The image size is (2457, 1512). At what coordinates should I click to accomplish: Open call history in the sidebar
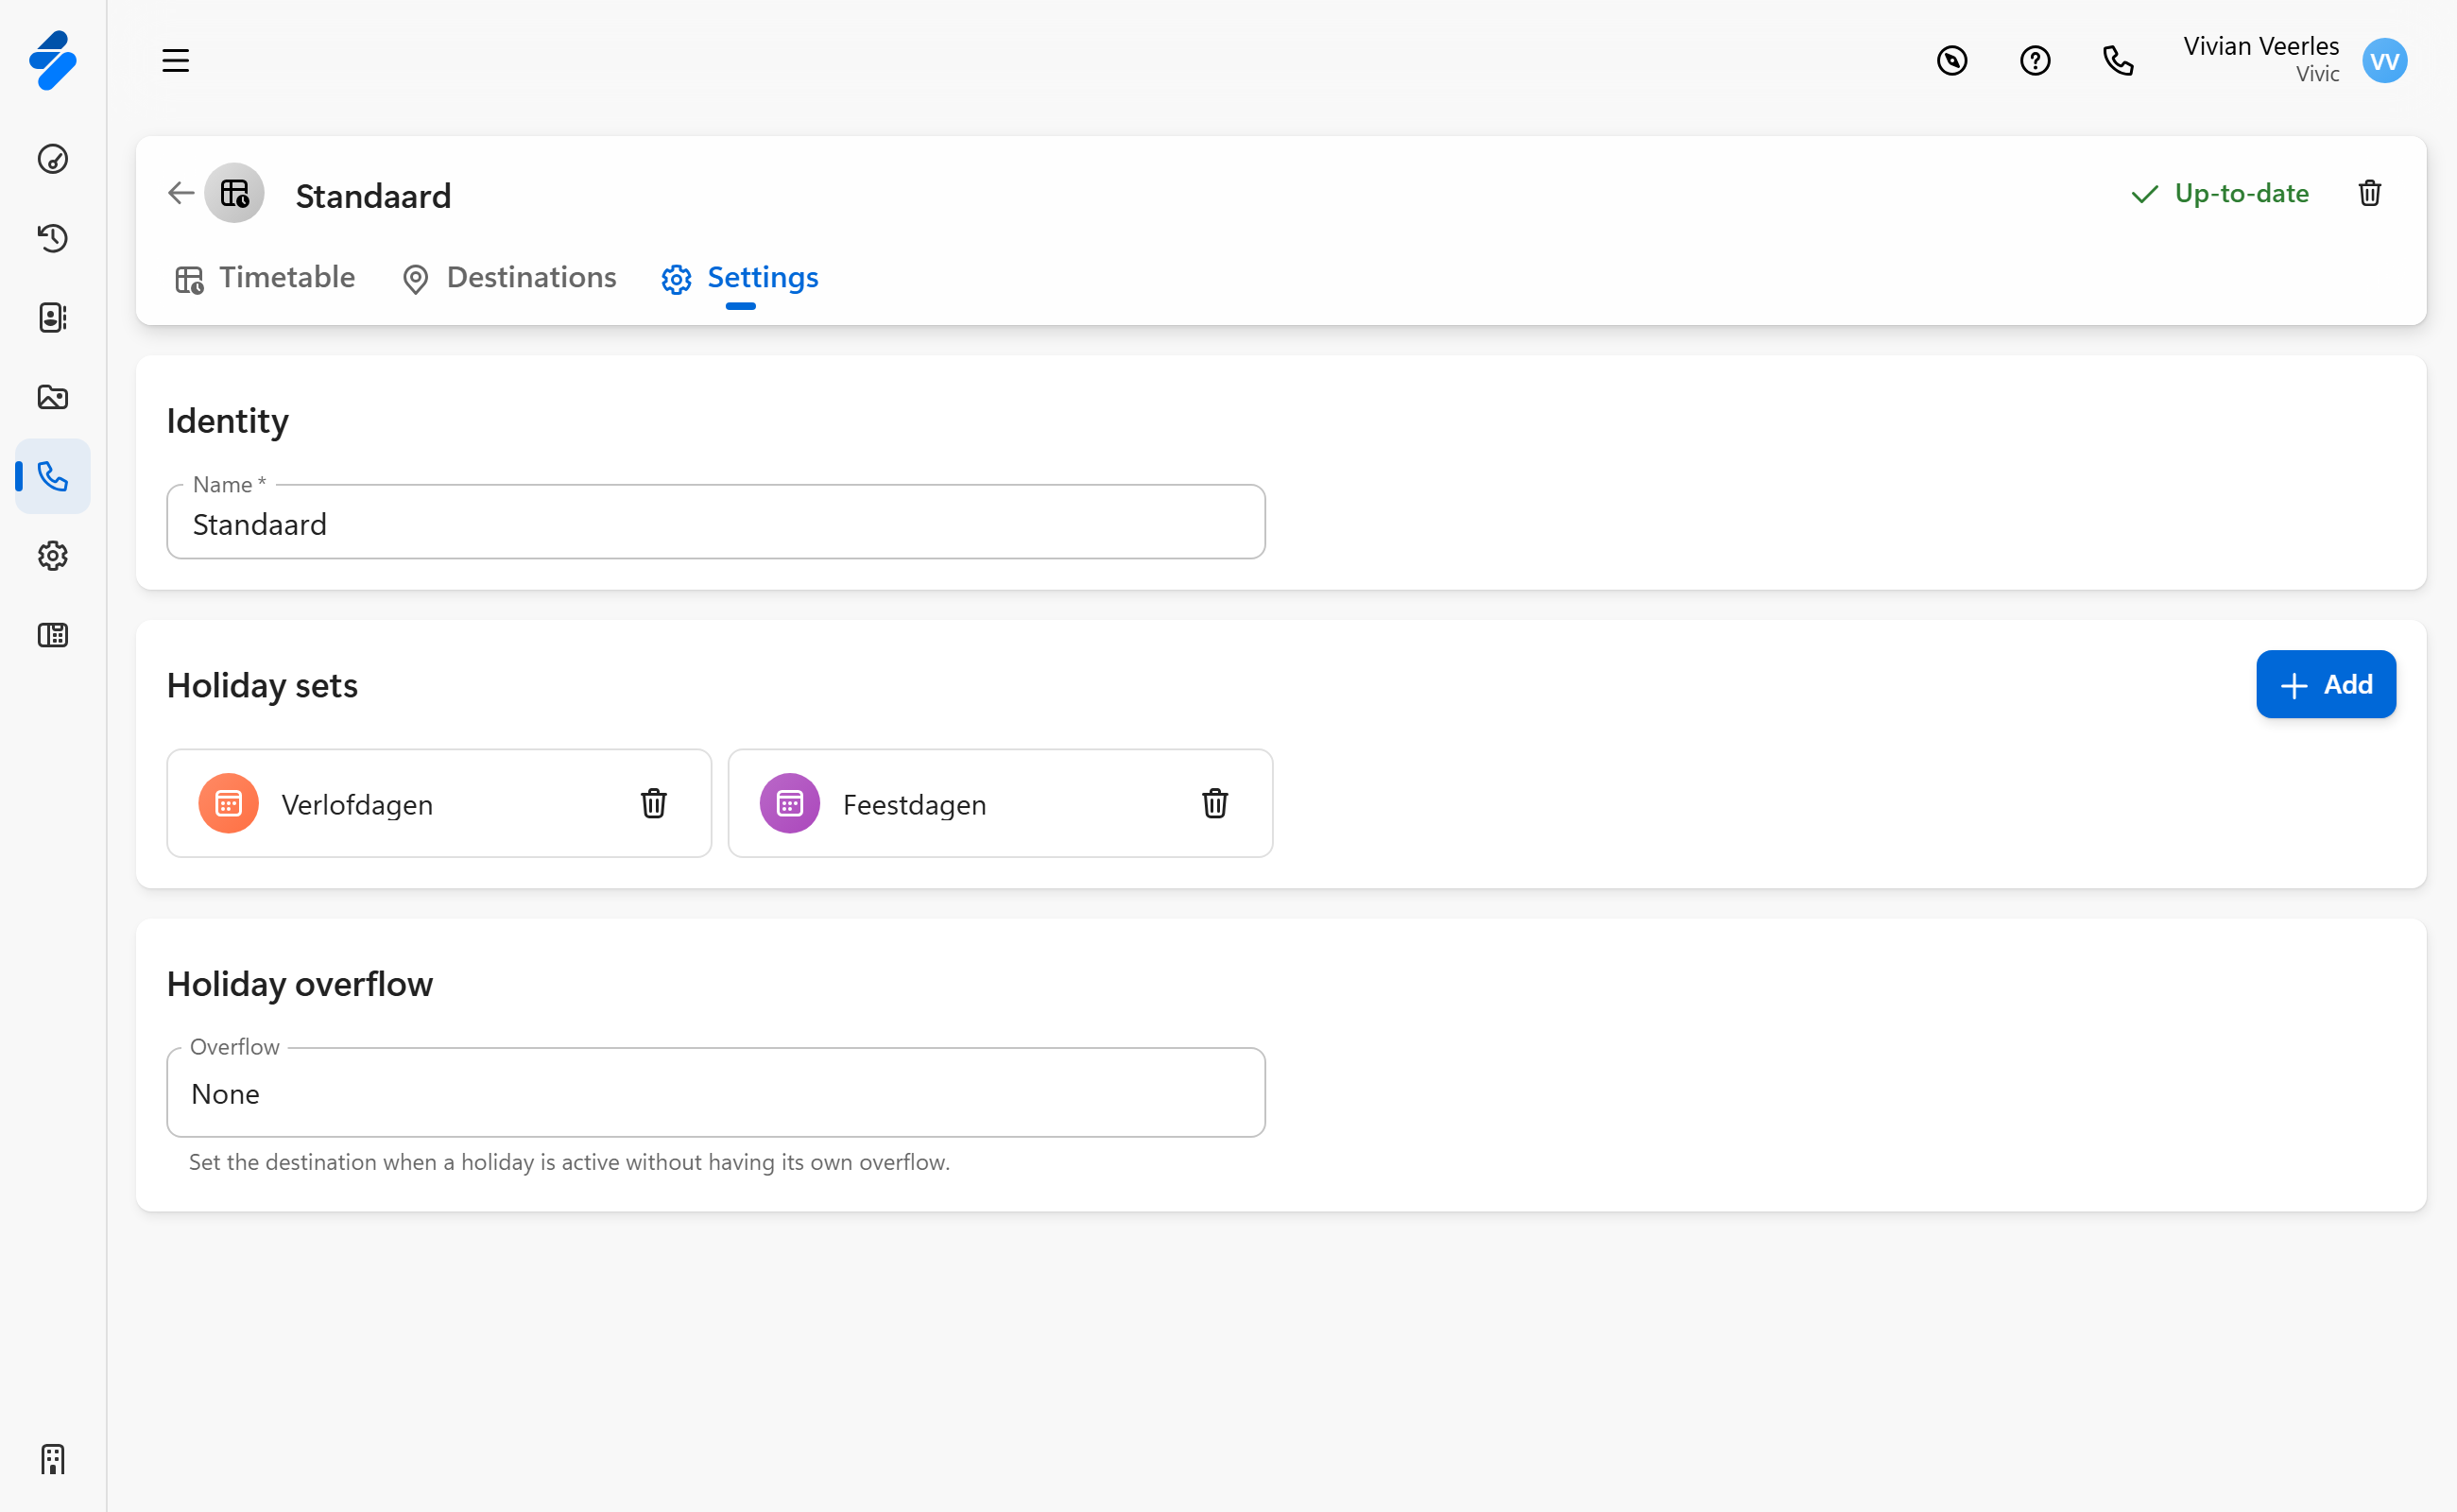click(53, 238)
